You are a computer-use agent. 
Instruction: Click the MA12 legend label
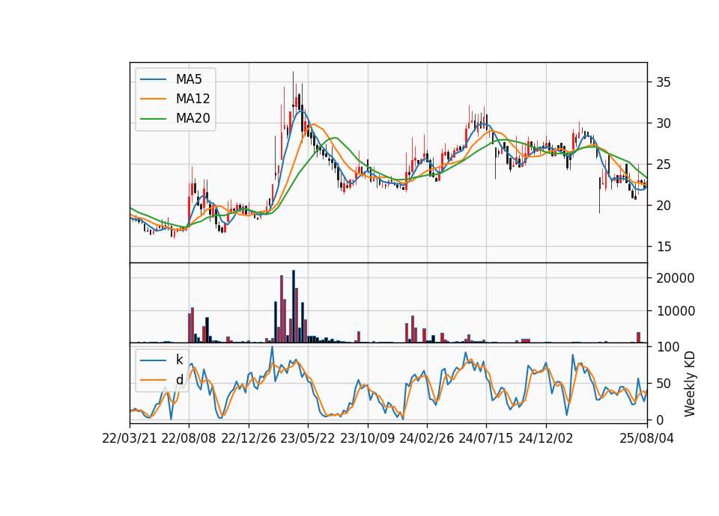[x=193, y=99]
